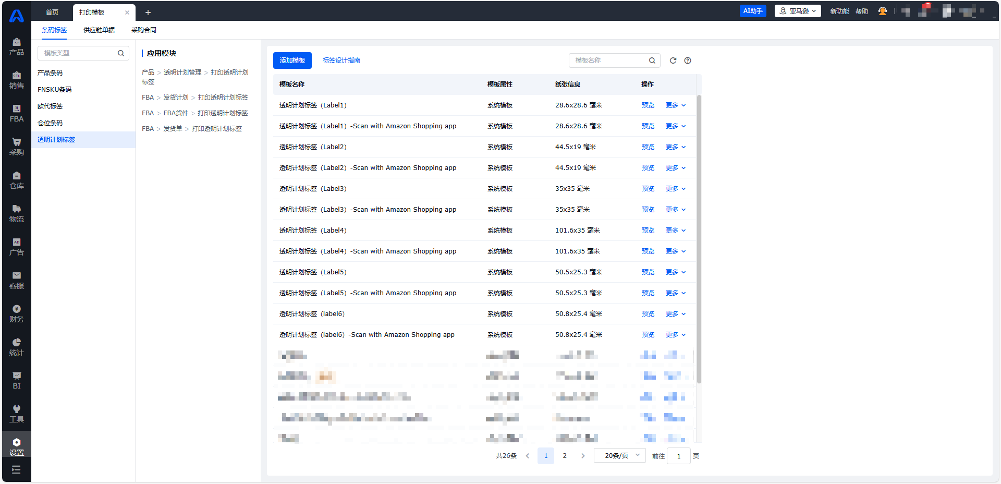
Task: Go to 采购 purchasing module
Action: pyautogui.click(x=17, y=147)
